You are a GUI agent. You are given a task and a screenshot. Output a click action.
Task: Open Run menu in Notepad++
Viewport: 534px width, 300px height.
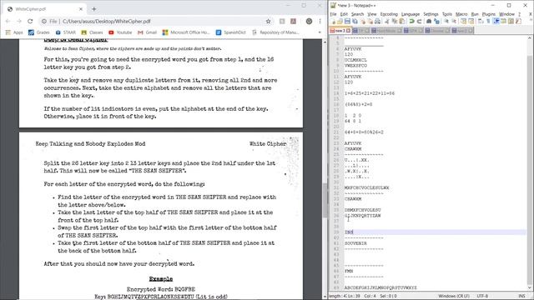(x=475, y=14)
